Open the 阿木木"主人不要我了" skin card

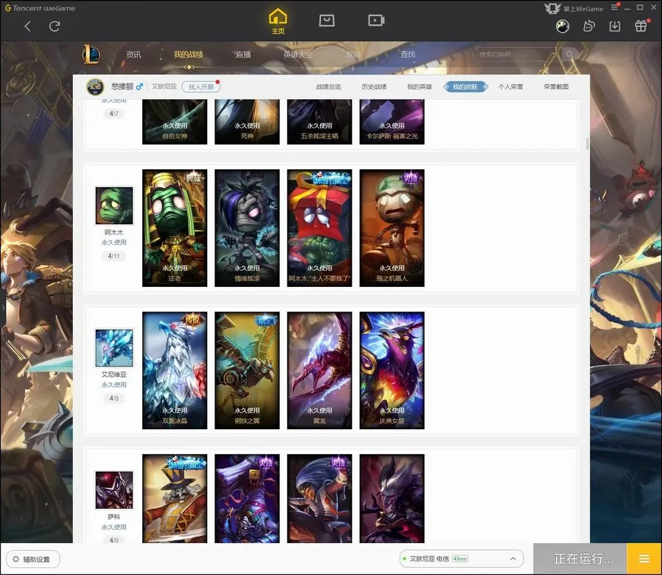click(319, 228)
